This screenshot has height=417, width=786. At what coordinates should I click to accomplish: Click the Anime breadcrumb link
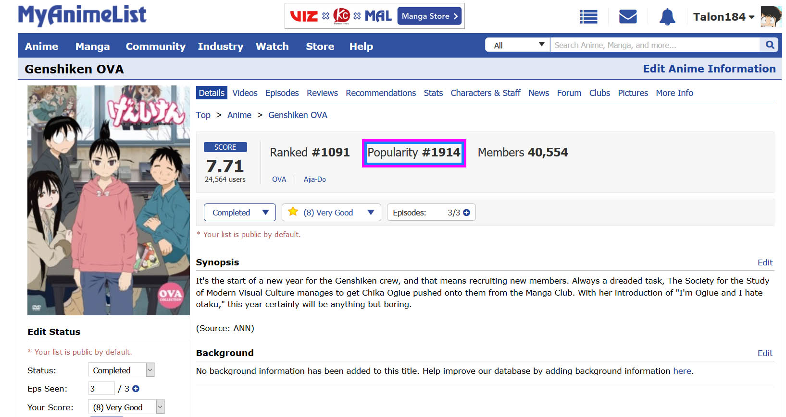pos(239,115)
